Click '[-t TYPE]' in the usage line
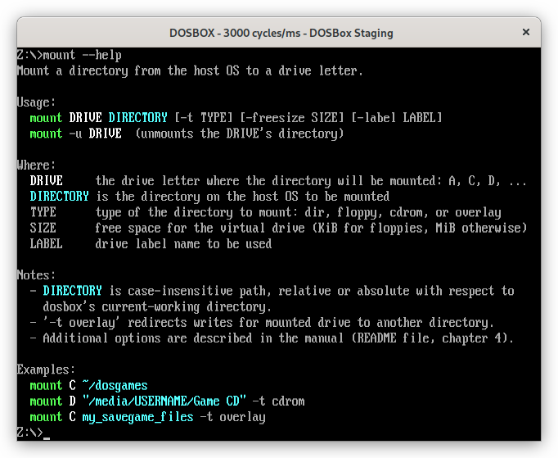The image size is (558, 458). (x=203, y=118)
